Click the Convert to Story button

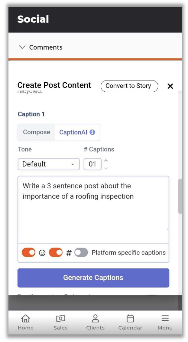tap(129, 86)
